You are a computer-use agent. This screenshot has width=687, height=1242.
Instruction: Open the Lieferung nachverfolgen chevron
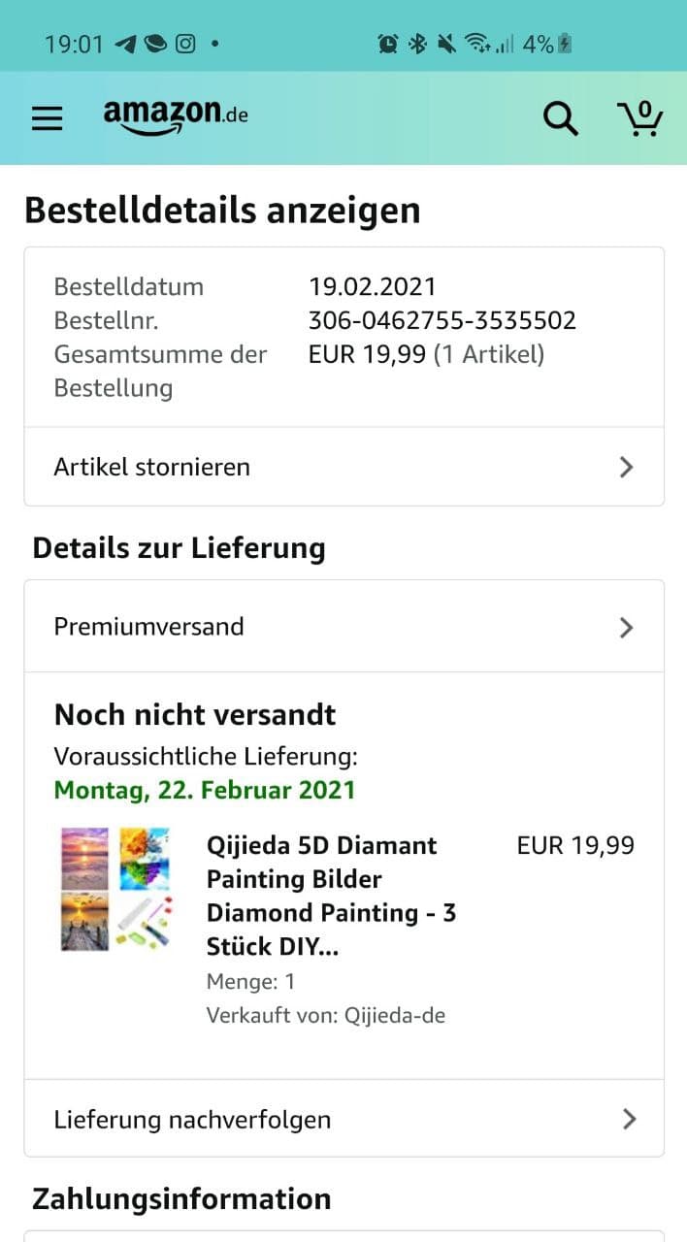pyautogui.click(x=629, y=1119)
